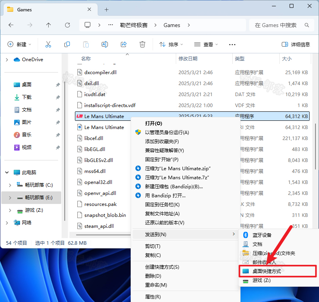Click the Videos icon in sidebar
Screen dimensions: 319x302
point(17,147)
